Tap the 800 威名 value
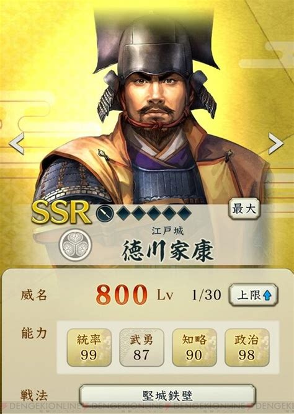 coord(122,294)
